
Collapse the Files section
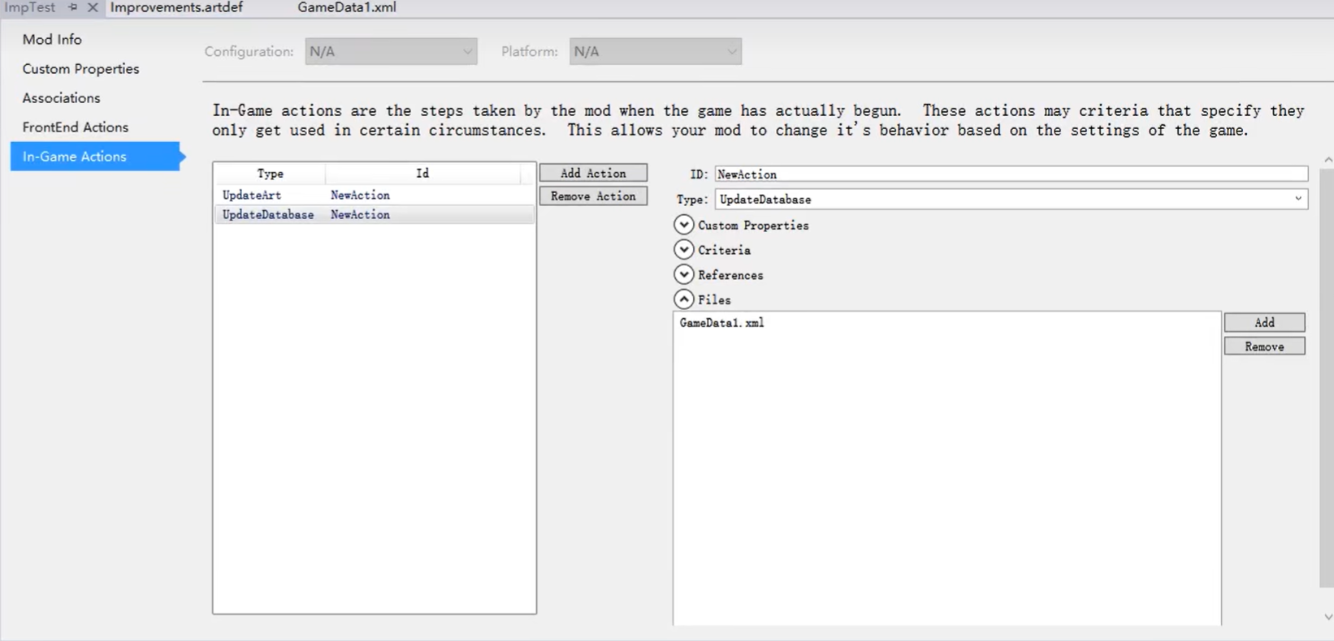pos(683,299)
